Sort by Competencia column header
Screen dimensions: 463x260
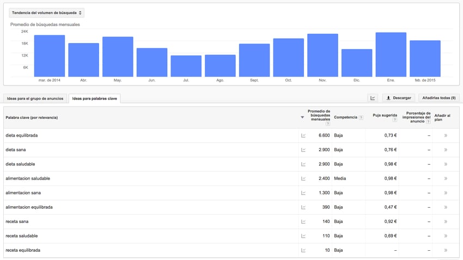[345, 117]
